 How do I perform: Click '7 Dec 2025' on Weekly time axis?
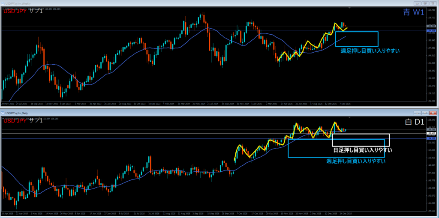[345, 104]
